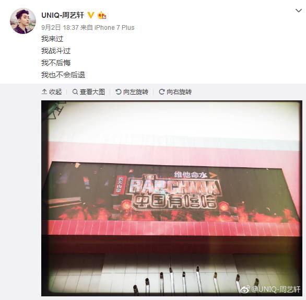
Task: Open the UNIQ-周艺轩 username link
Action: tap(63, 15)
